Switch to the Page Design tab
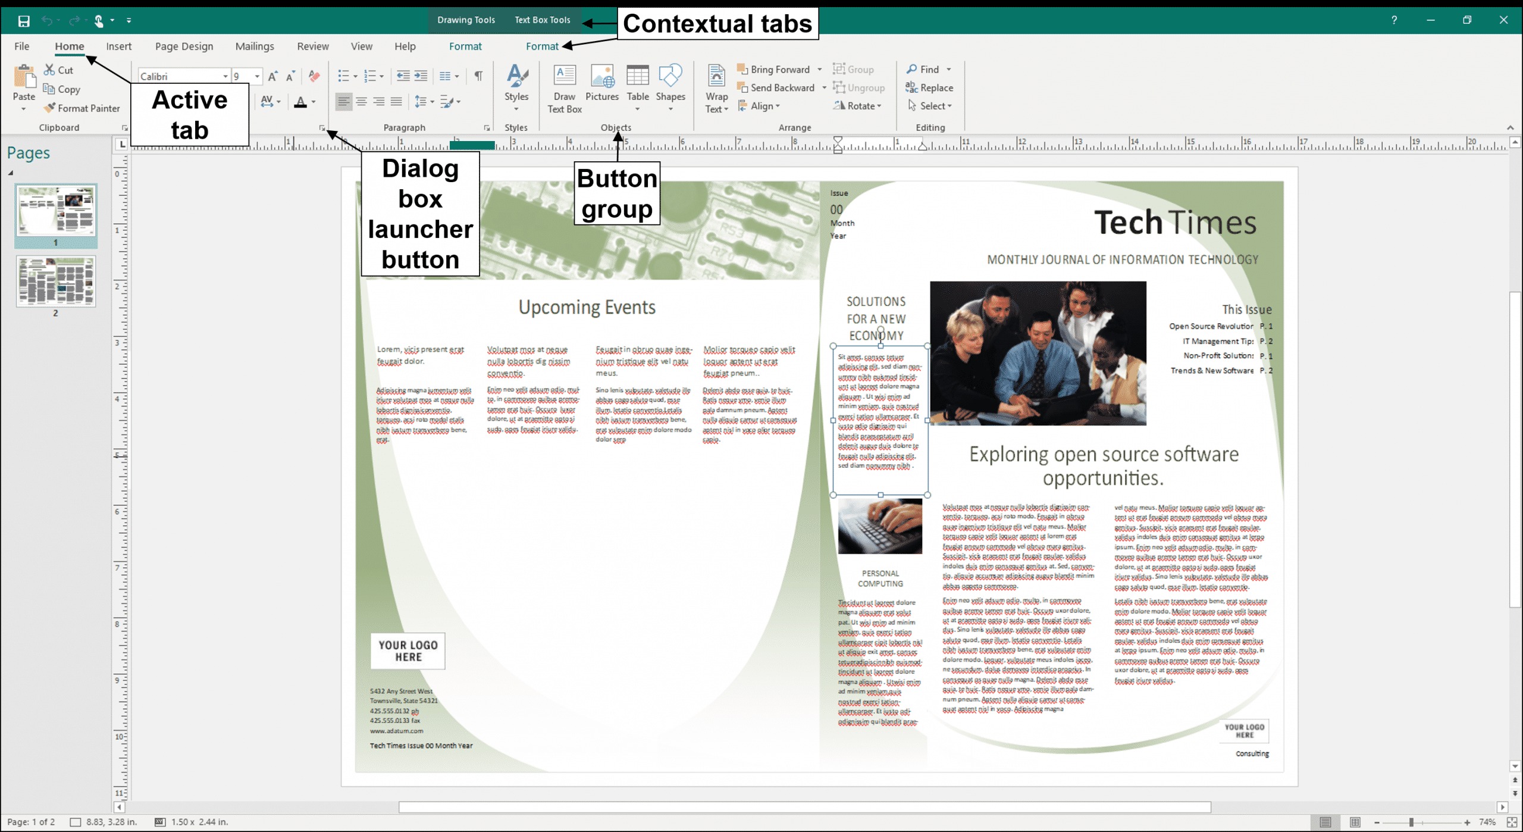Viewport: 1523px width, 832px height. (184, 46)
